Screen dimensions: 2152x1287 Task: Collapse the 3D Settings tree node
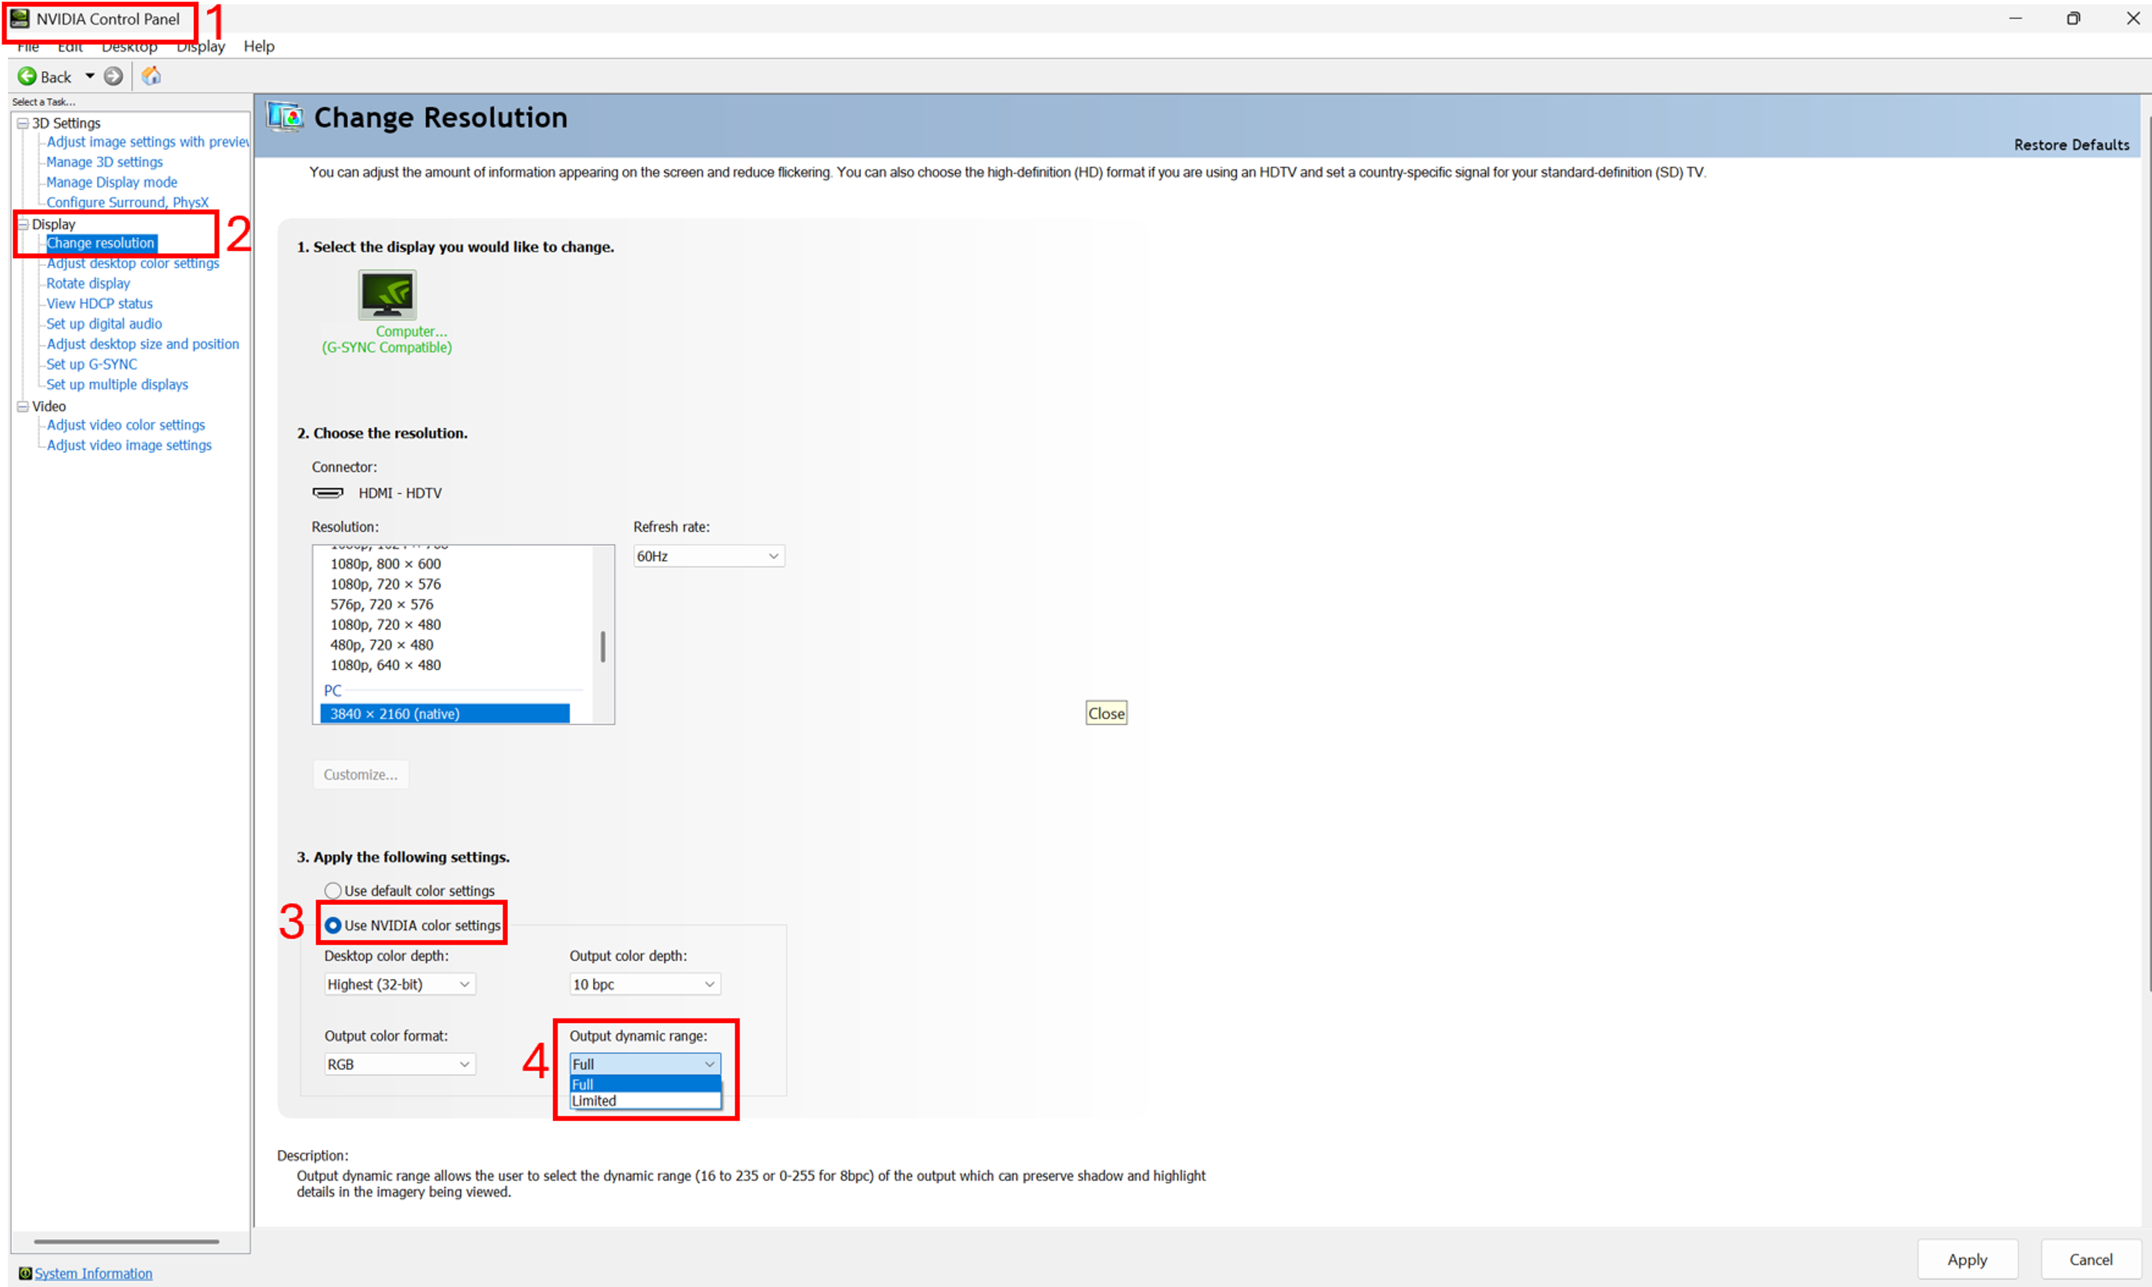(x=22, y=123)
